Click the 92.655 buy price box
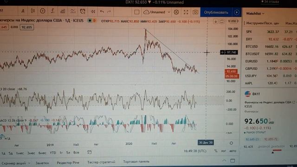The width and height of the screenshot is (297, 167). pyautogui.click(x=27, y=27)
